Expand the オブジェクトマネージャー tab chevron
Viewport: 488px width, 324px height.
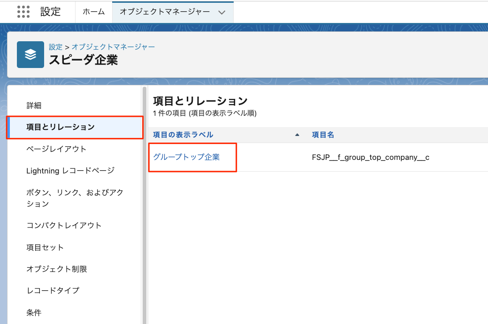[222, 12]
